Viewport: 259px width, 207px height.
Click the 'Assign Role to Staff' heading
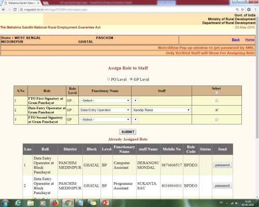point(128,68)
